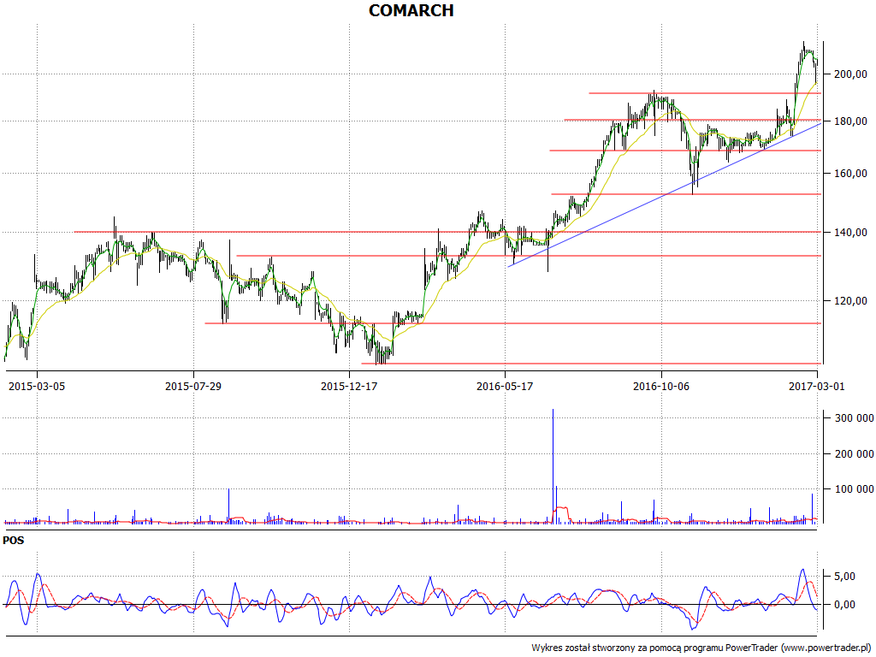
Task: Click the 180,00 price axis label
Action: click(x=849, y=121)
